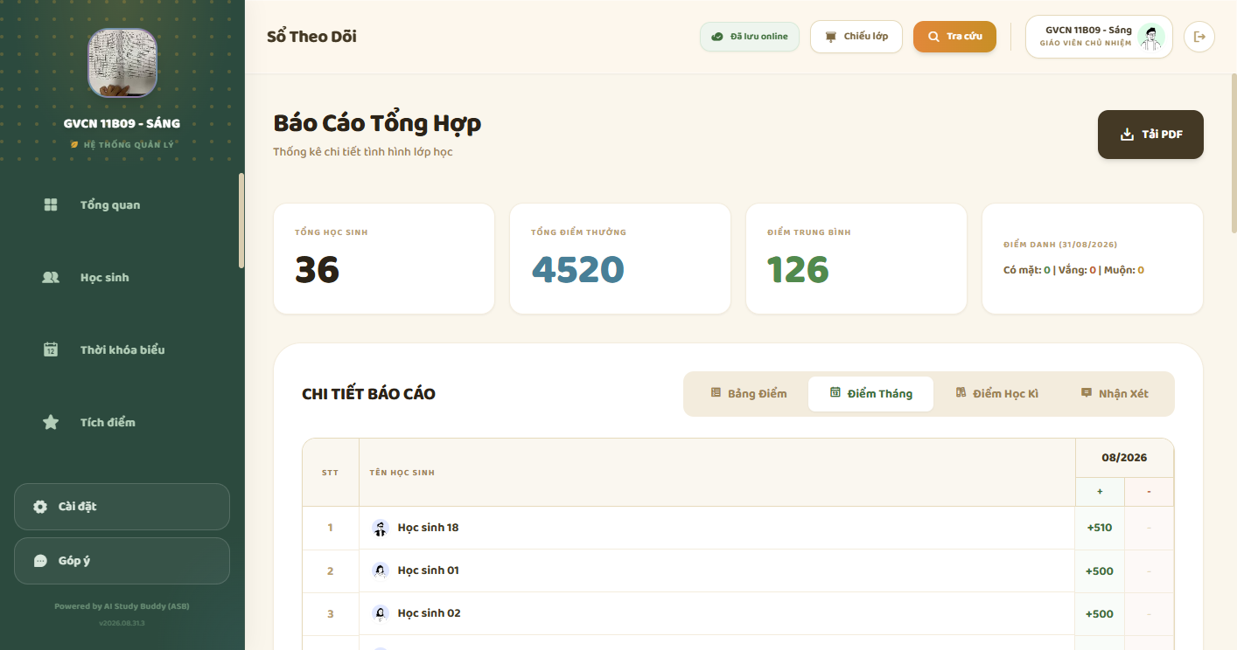Viewport: 1237px width, 650px height.
Task: Click the Học sinh 02 name
Action: (429, 613)
